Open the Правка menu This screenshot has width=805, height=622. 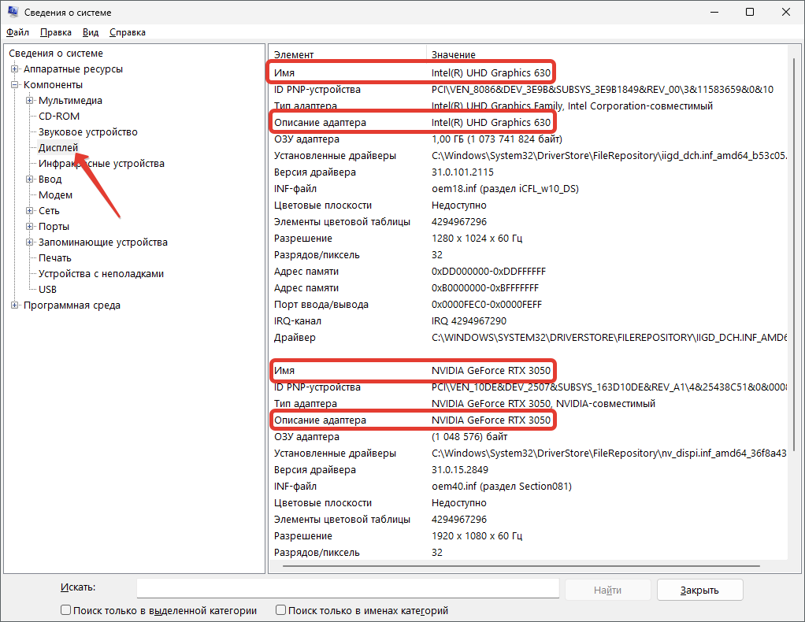pyautogui.click(x=55, y=32)
